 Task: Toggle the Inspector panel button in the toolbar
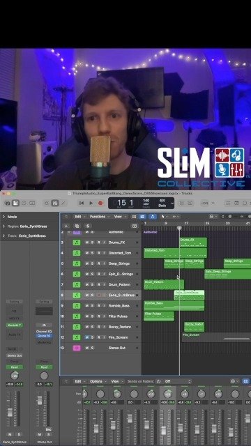(15, 203)
